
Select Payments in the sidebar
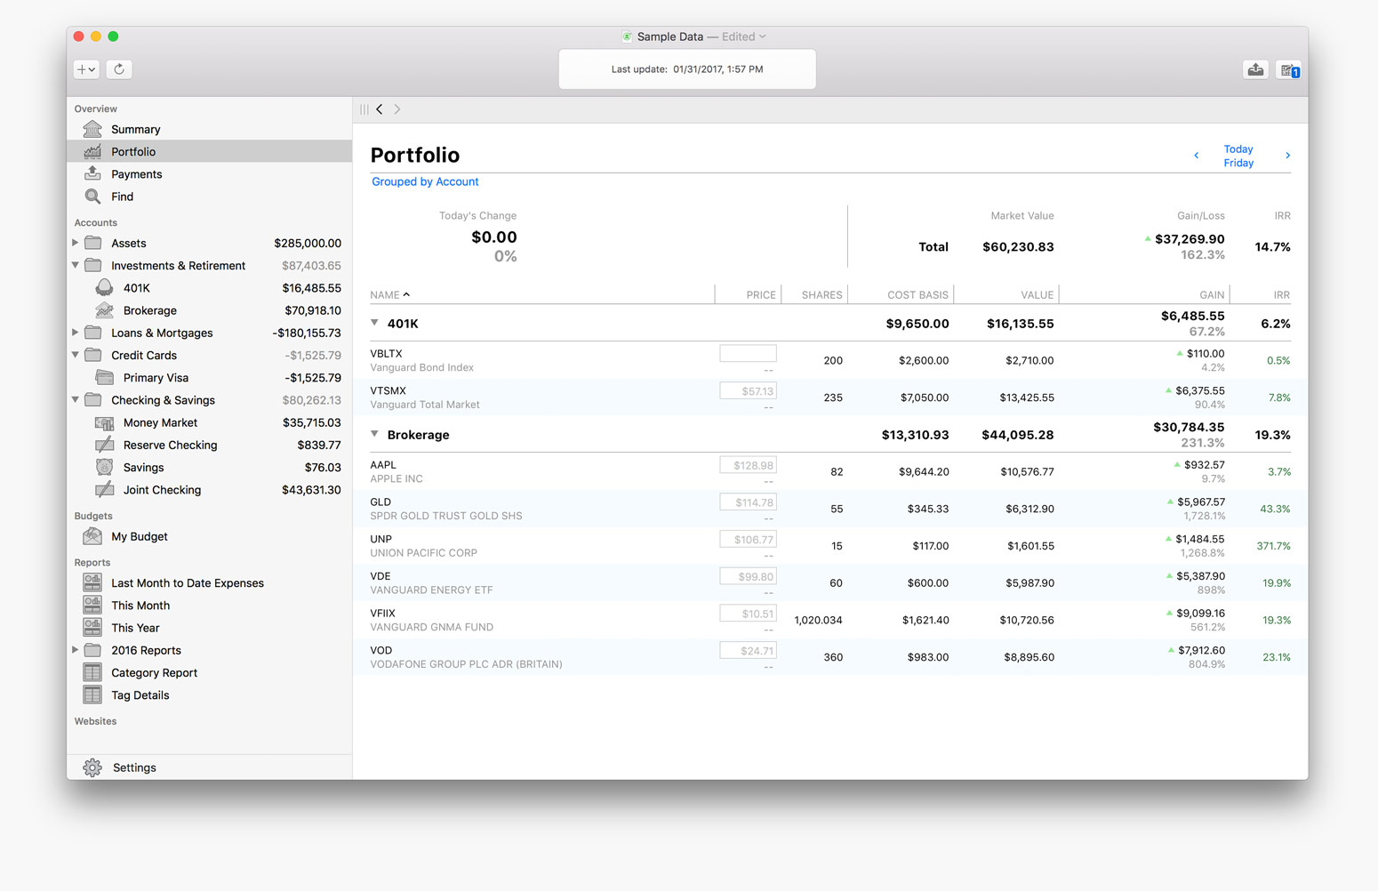click(210, 174)
